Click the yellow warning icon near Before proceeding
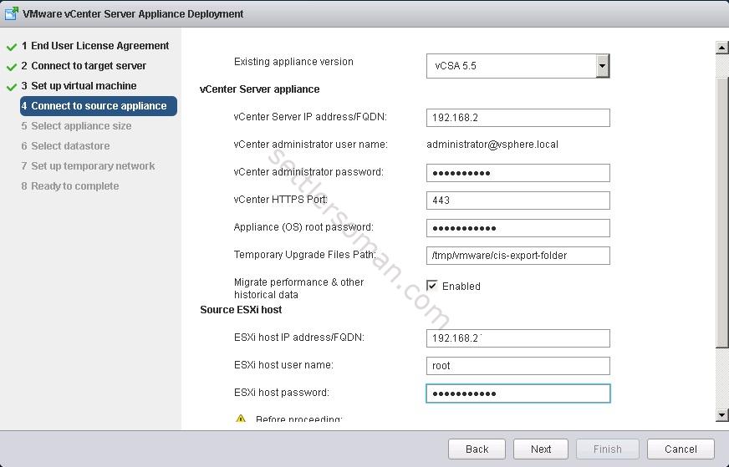Image resolution: width=729 pixels, height=467 pixels. pyautogui.click(x=241, y=419)
